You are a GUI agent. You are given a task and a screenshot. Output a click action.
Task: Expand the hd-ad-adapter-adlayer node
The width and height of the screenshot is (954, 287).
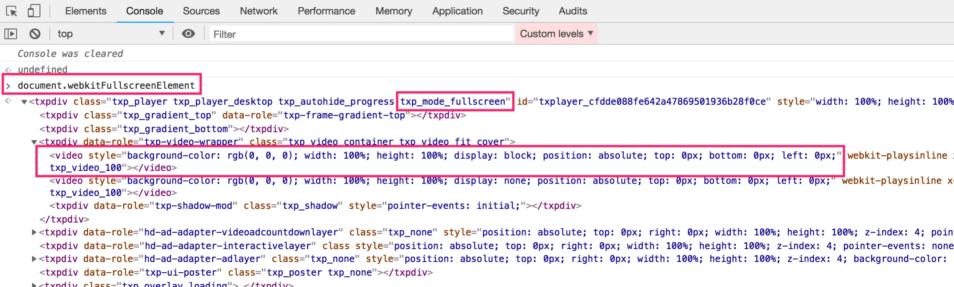[x=34, y=259]
